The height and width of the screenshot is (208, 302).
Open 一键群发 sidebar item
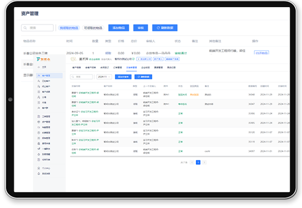[44, 149]
